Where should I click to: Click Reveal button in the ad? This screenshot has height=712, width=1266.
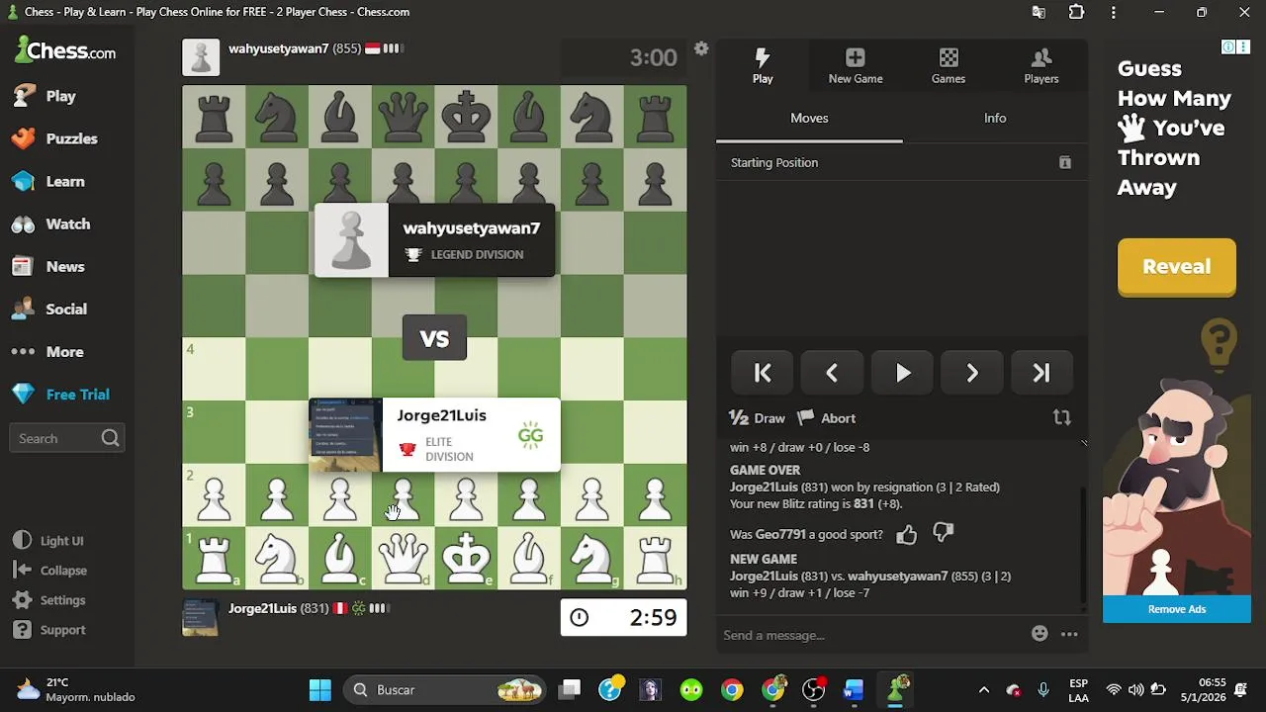(1177, 267)
